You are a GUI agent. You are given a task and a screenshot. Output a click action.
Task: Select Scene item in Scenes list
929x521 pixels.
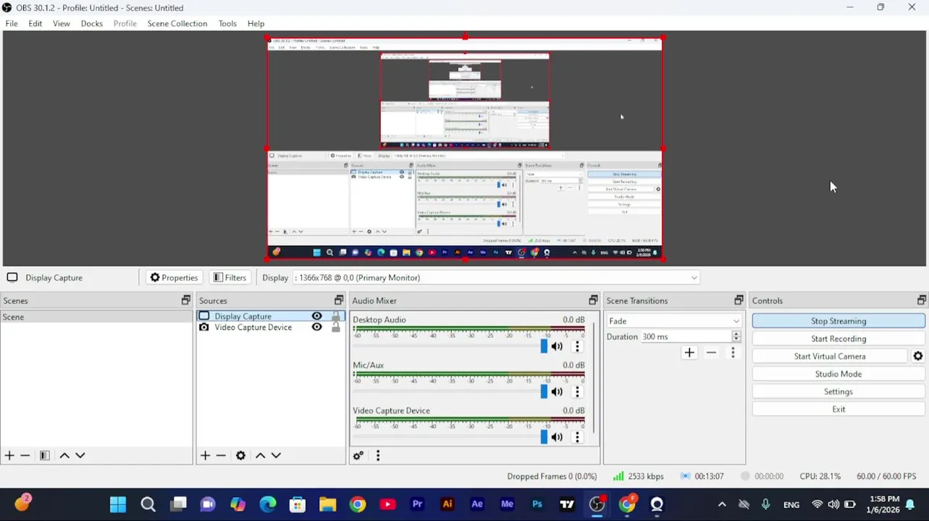96,317
